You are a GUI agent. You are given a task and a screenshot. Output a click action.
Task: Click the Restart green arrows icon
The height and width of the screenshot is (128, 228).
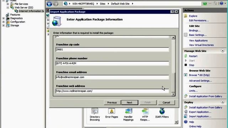(186, 56)
